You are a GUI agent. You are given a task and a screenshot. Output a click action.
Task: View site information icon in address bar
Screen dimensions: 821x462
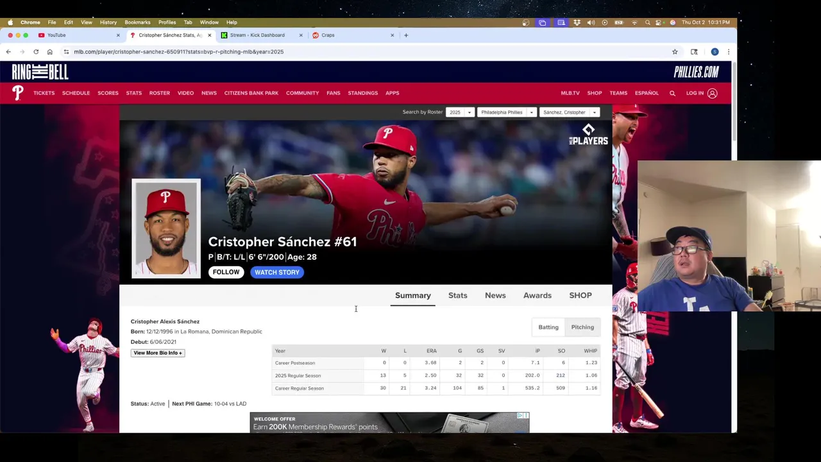coord(66,52)
